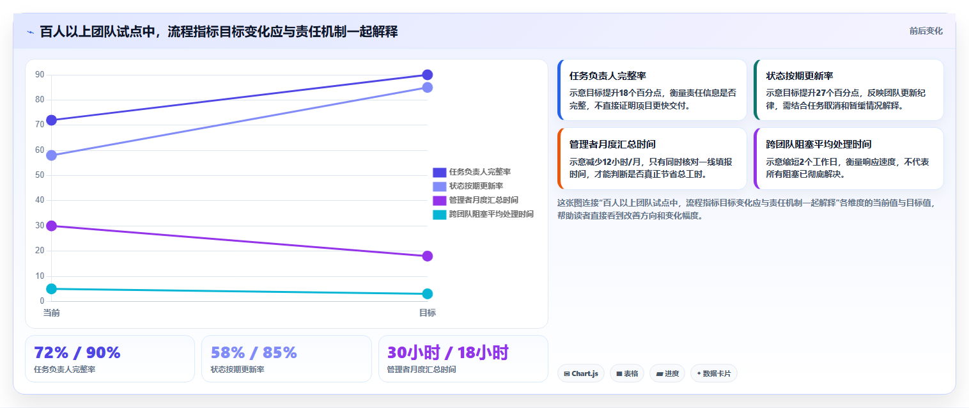Click the 50 y-axis tick label
The image size is (969, 408).
[40, 175]
